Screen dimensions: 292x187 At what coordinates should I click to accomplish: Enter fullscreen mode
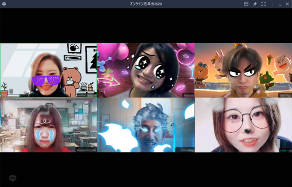263,4
